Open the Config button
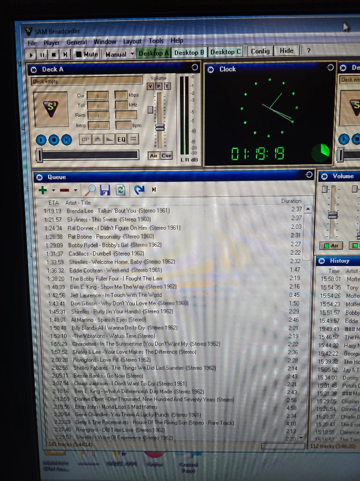The height and width of the screenshot is (481, 360). point(260,51)
